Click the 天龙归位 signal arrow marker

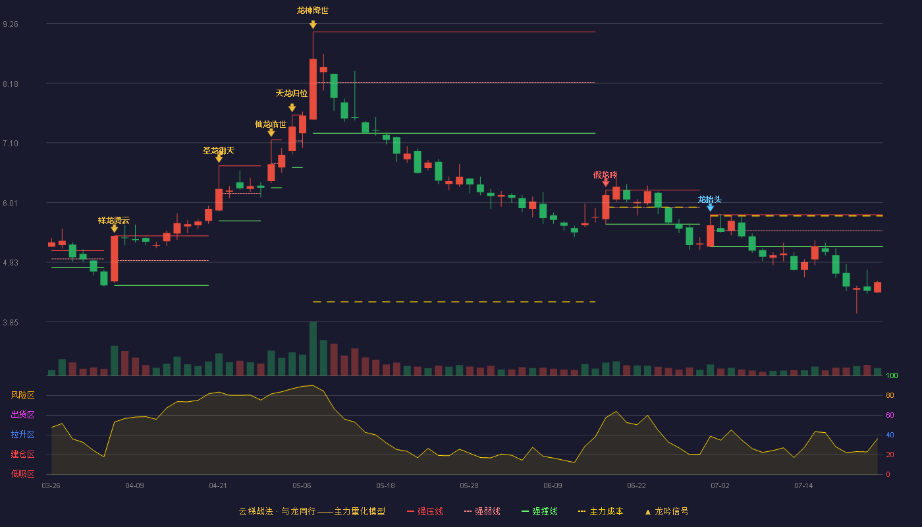tap(292, 107)
